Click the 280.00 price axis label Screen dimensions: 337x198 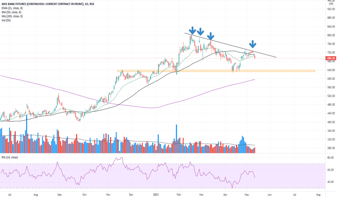click(x=331, y=148)
